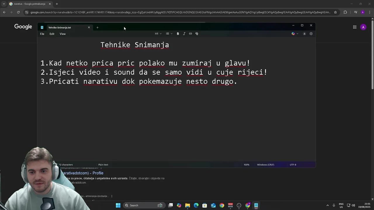The image size is (374, 210).
Task: Reload the Chrome page
Action: click(x=18, y=12)
